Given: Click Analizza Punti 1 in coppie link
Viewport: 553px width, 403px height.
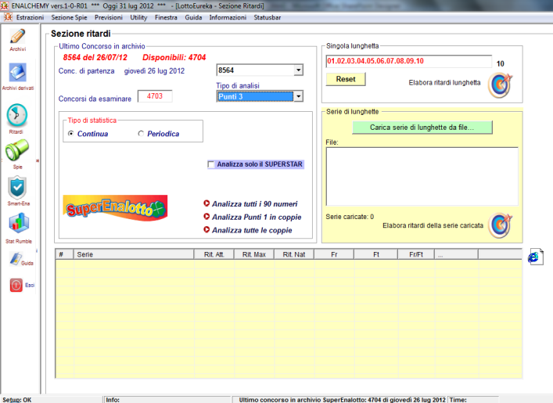Looking at the screenshot, I should [x=257, y=217].
